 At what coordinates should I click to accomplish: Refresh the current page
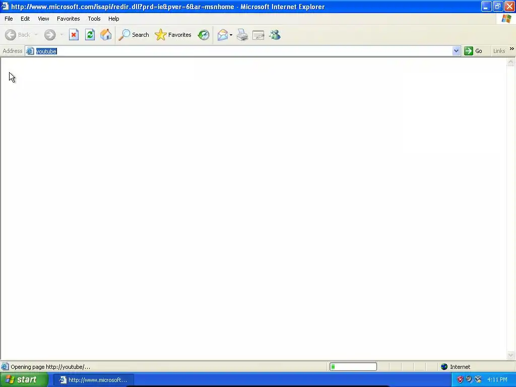90,35
